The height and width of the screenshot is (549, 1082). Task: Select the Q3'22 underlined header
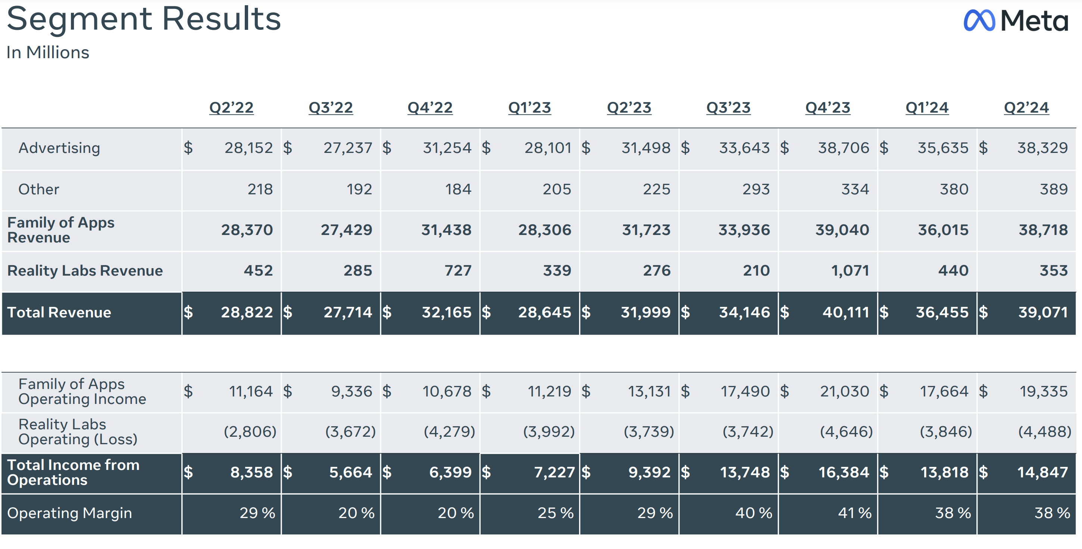[331, 108]
